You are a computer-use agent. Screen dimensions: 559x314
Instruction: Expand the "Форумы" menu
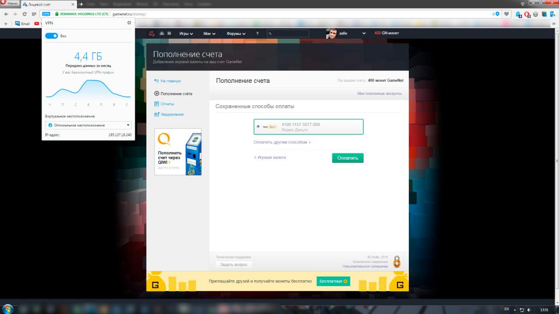pos(236,33)
